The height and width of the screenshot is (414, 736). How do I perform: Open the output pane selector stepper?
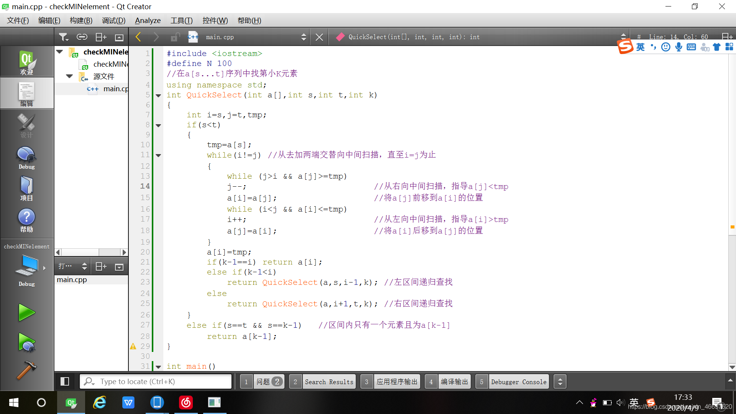(x=560, y=381)
